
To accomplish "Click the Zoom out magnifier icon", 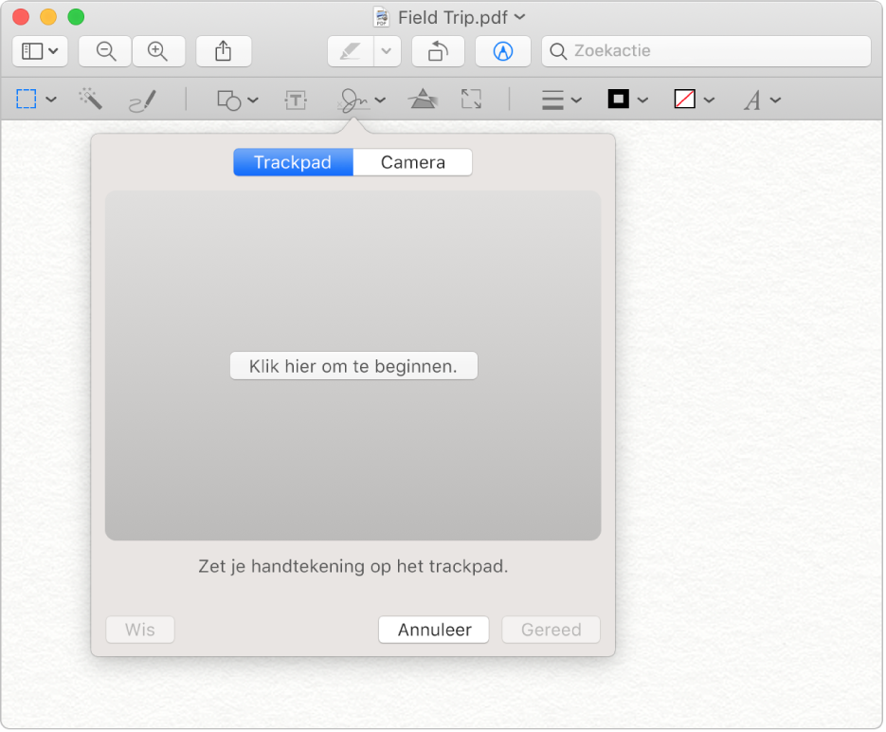I will pyautogui.click(x=104, y=51).
